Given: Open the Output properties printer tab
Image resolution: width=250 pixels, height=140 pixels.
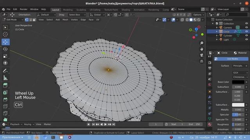Looking at the screenshot, I should click(210, 68).
